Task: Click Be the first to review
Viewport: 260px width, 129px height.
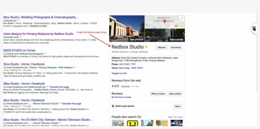Action: click(x=121, y=97)
